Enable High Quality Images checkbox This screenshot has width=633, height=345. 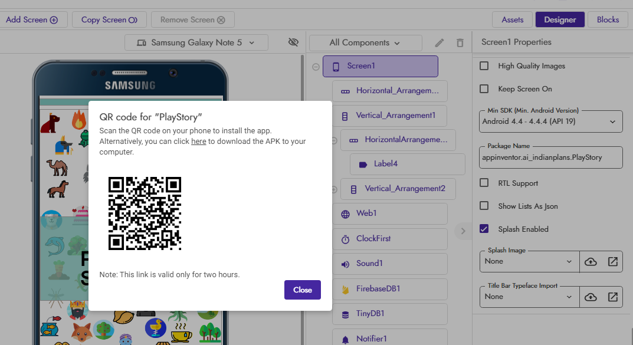484,66
